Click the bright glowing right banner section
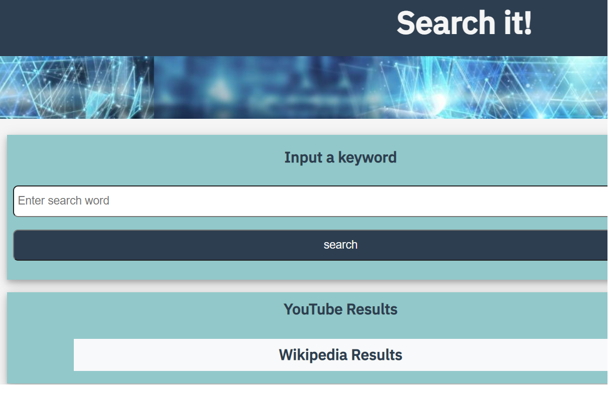The image size is (611, 394). click(502, 88)
